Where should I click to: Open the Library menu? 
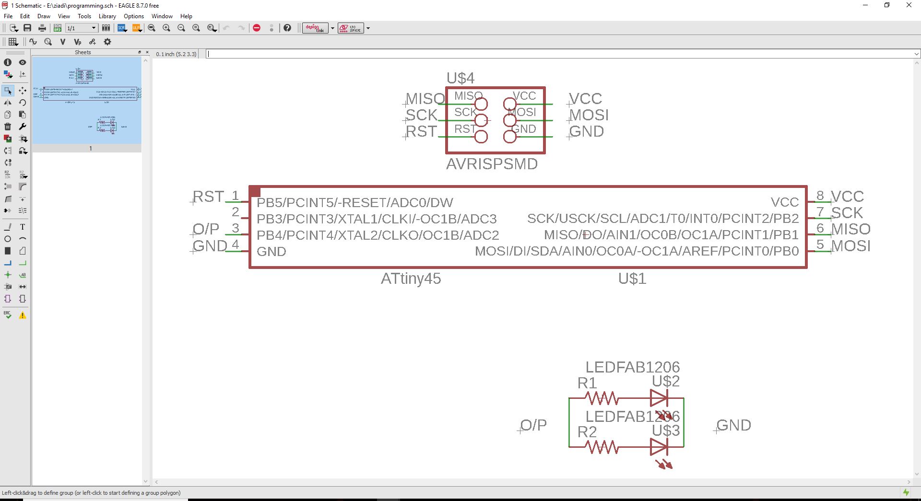[107, 16]
